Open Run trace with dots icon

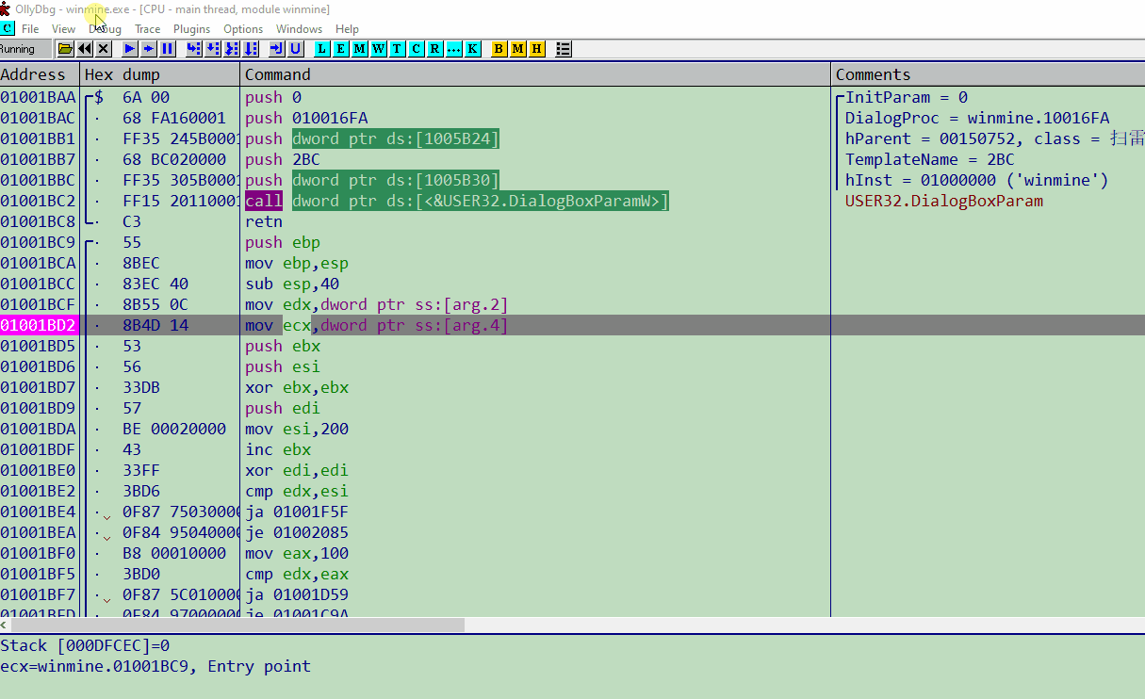pos(453,48)
